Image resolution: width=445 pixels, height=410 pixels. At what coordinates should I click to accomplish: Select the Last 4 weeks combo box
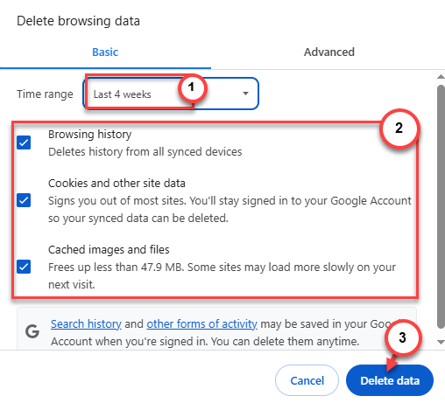point(171,94)
